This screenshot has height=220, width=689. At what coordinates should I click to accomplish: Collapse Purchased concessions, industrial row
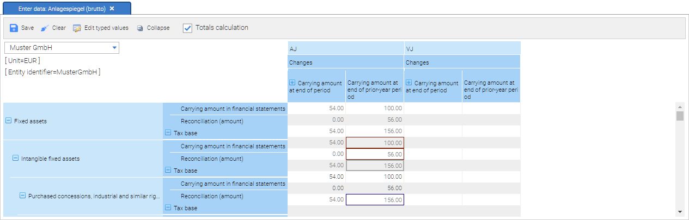pos(22,196)
